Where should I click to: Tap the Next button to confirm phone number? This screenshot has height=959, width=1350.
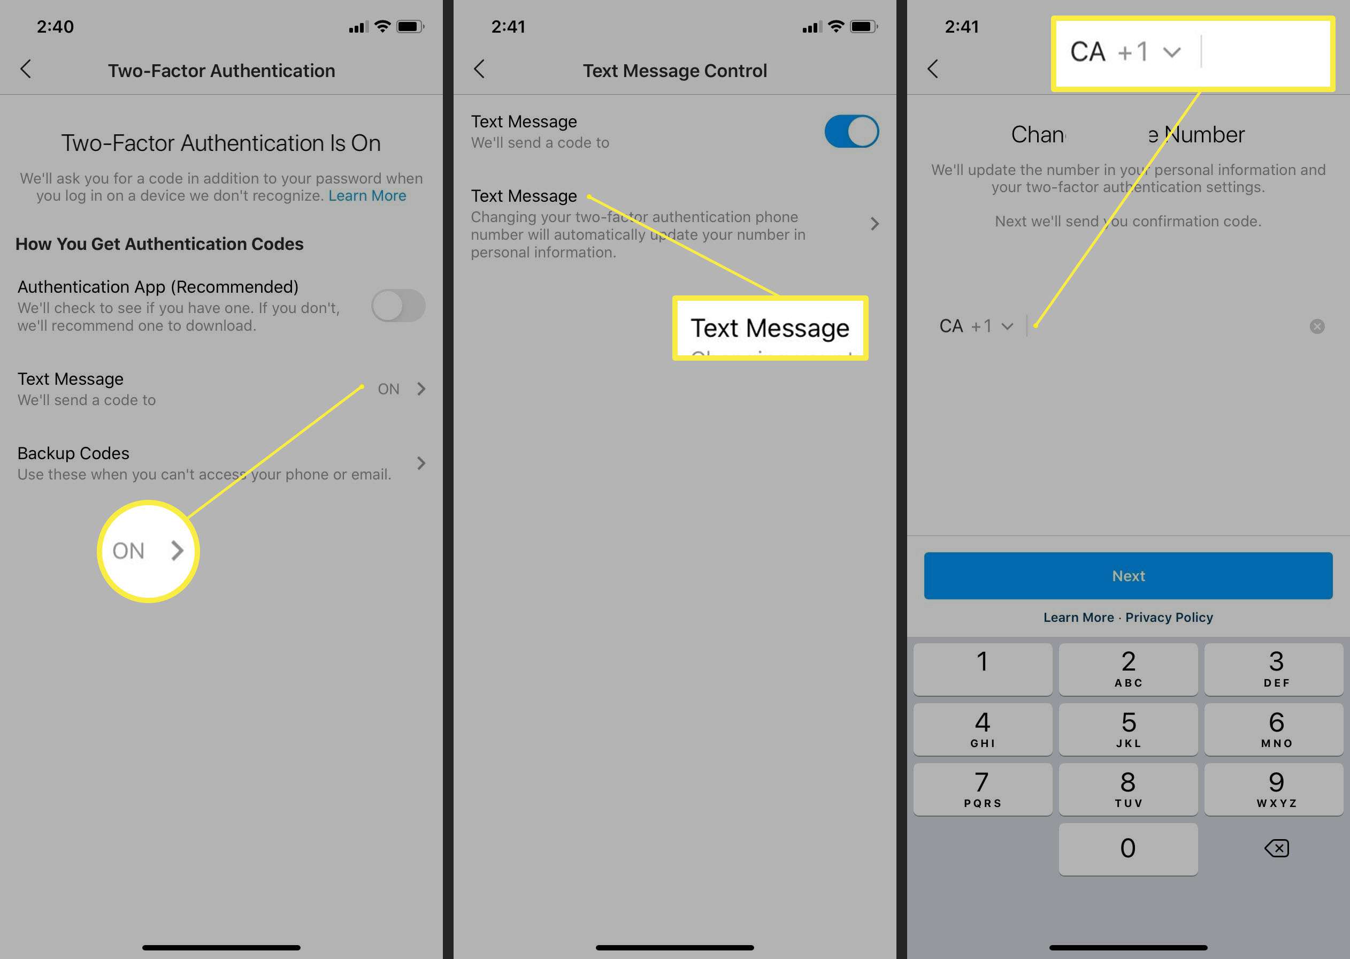1128,575
